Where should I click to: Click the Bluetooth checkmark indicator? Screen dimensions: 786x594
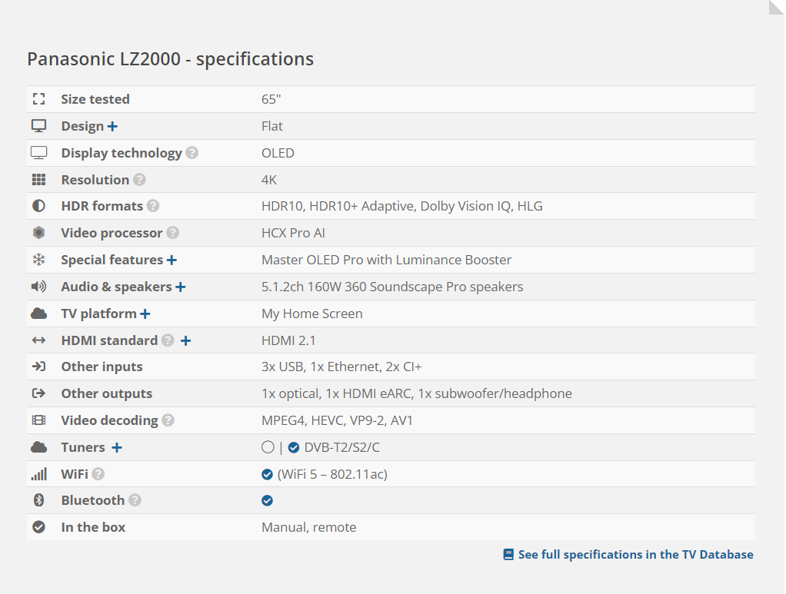tap(268, 500)
